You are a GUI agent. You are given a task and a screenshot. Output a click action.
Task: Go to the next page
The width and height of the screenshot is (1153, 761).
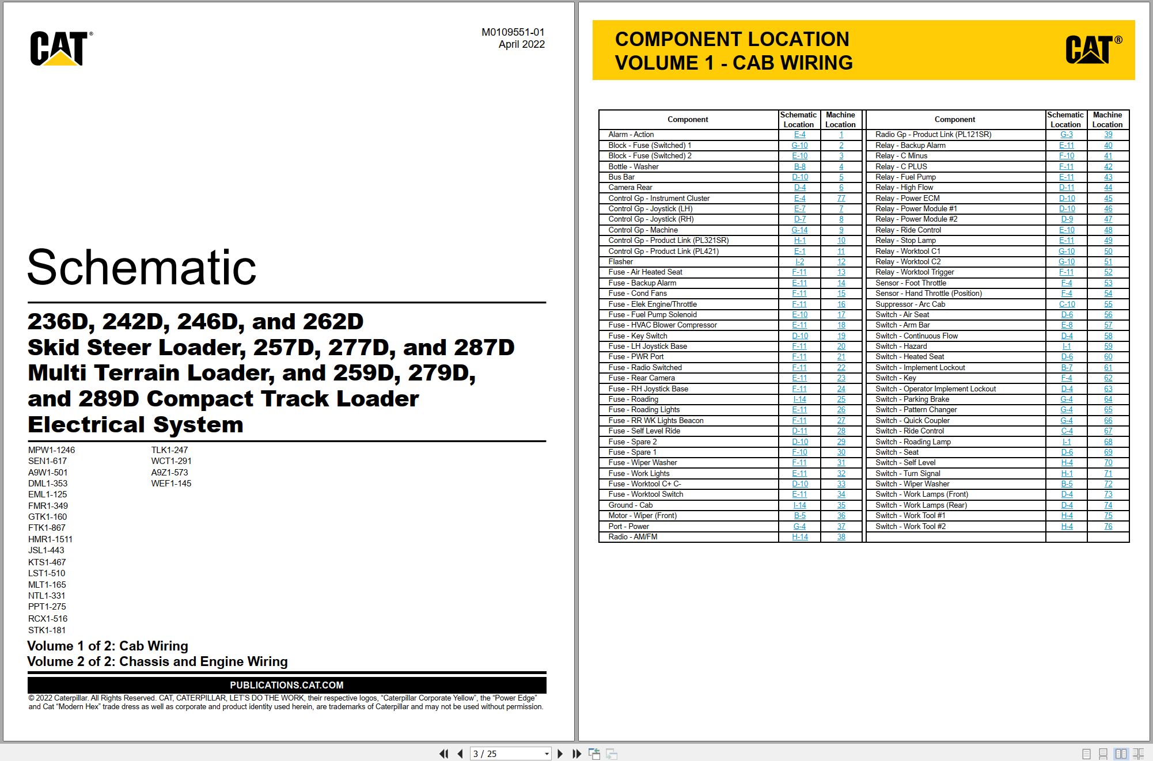pos(560,754)
